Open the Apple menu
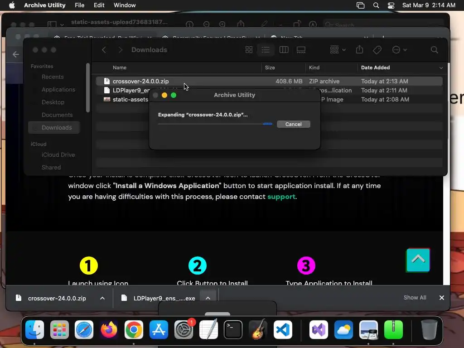This screenshot has height=348, width=464. [12, 5]
